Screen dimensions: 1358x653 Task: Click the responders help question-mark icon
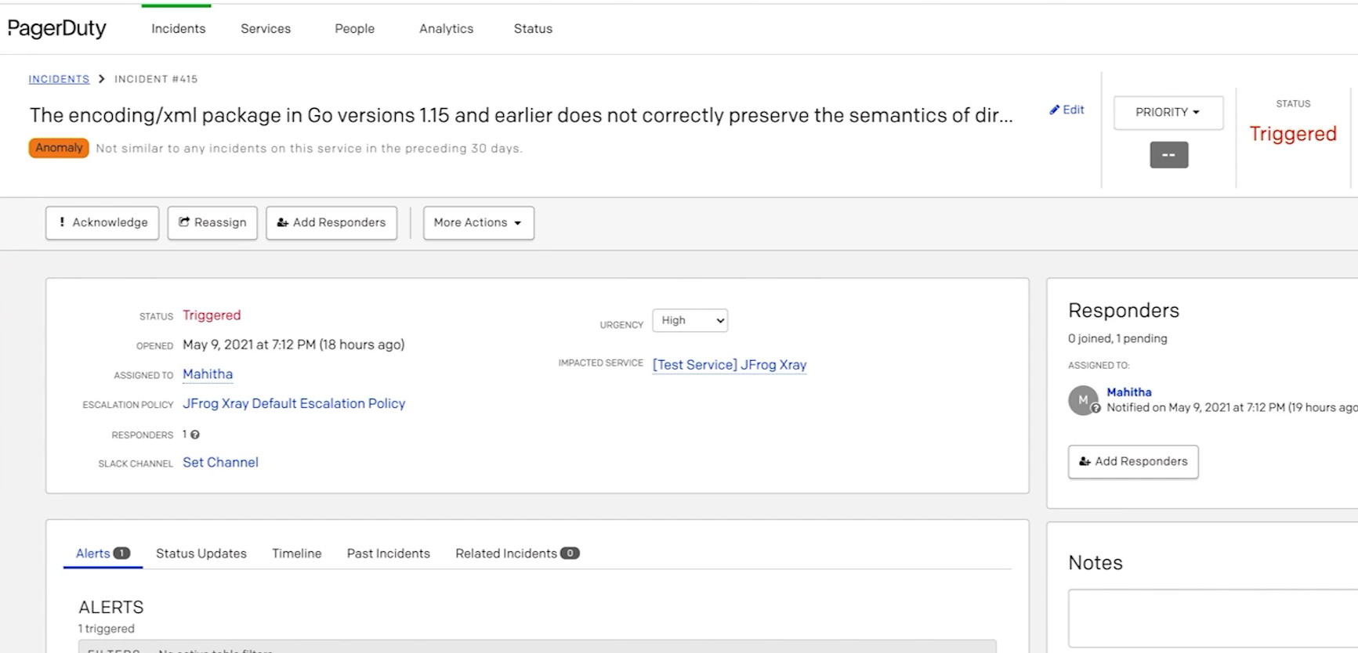pos(195,435)
